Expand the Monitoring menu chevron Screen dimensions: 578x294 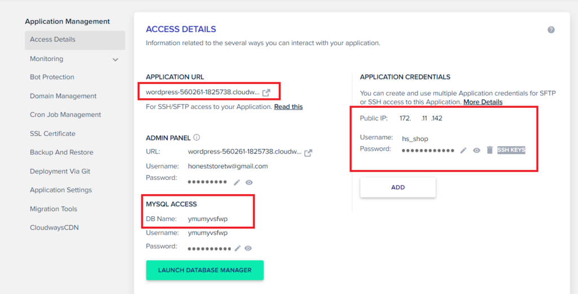115,59
